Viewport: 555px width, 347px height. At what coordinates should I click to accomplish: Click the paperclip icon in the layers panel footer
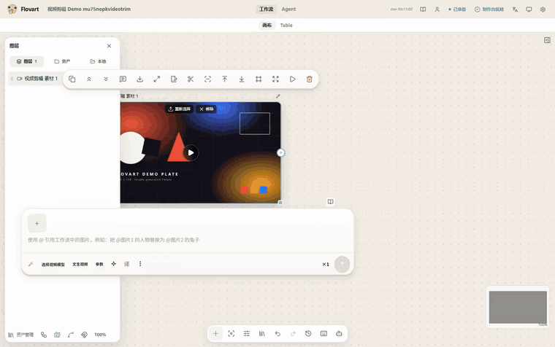(x=84, y=335)
